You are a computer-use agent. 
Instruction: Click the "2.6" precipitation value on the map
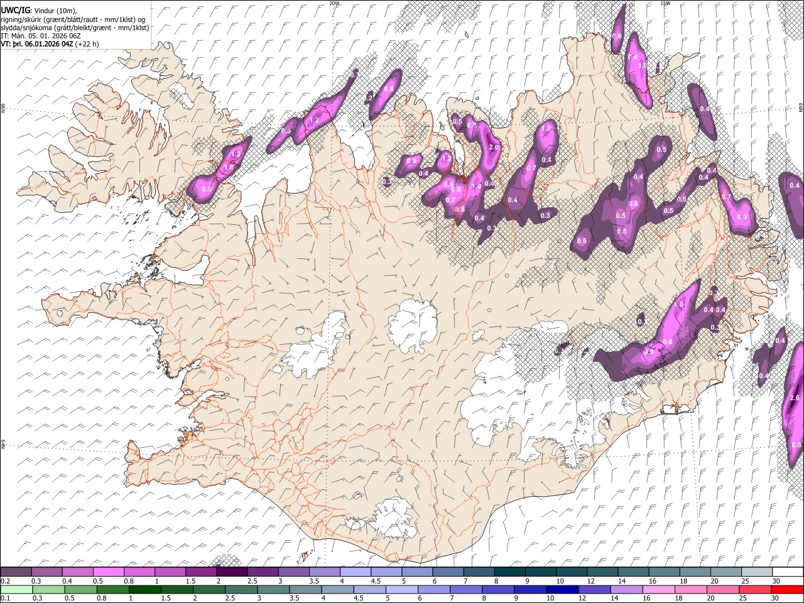(x=795, y=398)
